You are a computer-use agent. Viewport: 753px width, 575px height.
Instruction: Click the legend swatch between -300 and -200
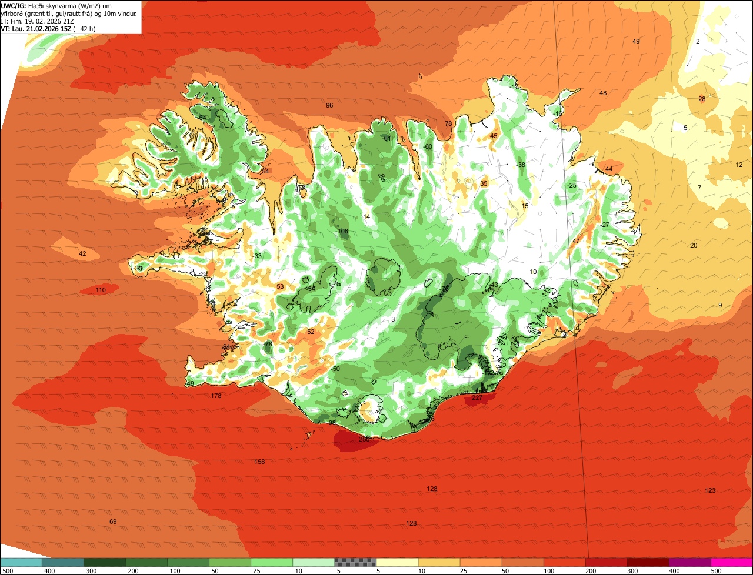click(104, 562)
